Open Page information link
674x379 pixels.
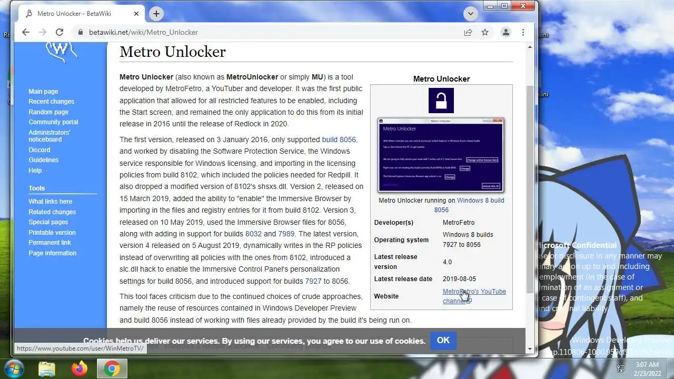coord(53,253)
